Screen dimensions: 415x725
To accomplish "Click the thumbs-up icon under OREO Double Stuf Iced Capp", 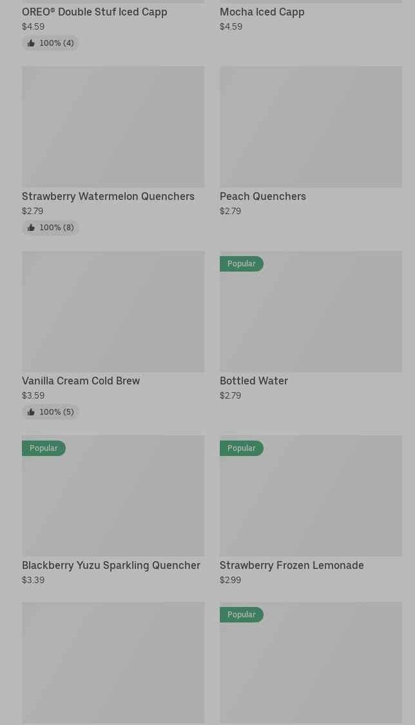I will pos(31,43).
